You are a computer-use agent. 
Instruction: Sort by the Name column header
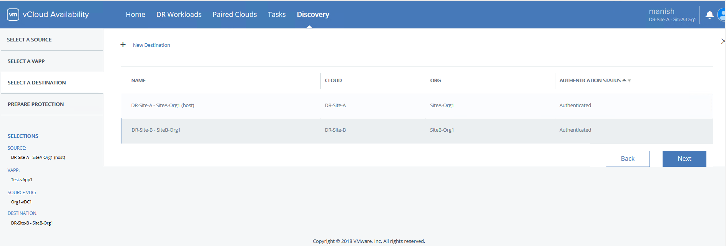click(138, 80)
